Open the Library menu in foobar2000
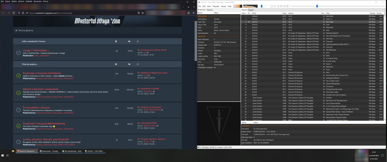The height and width of the screenshot is (162, 387). point(223,6)
